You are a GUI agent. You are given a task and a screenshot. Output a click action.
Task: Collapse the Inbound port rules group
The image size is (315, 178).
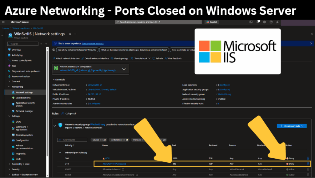tap(60, 153)
